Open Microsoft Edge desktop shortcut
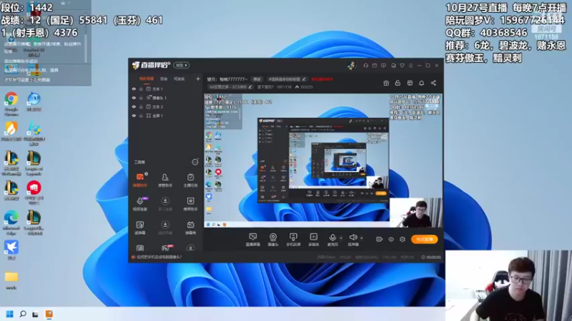This screenshot has height=321, width=572. point(11,222)
